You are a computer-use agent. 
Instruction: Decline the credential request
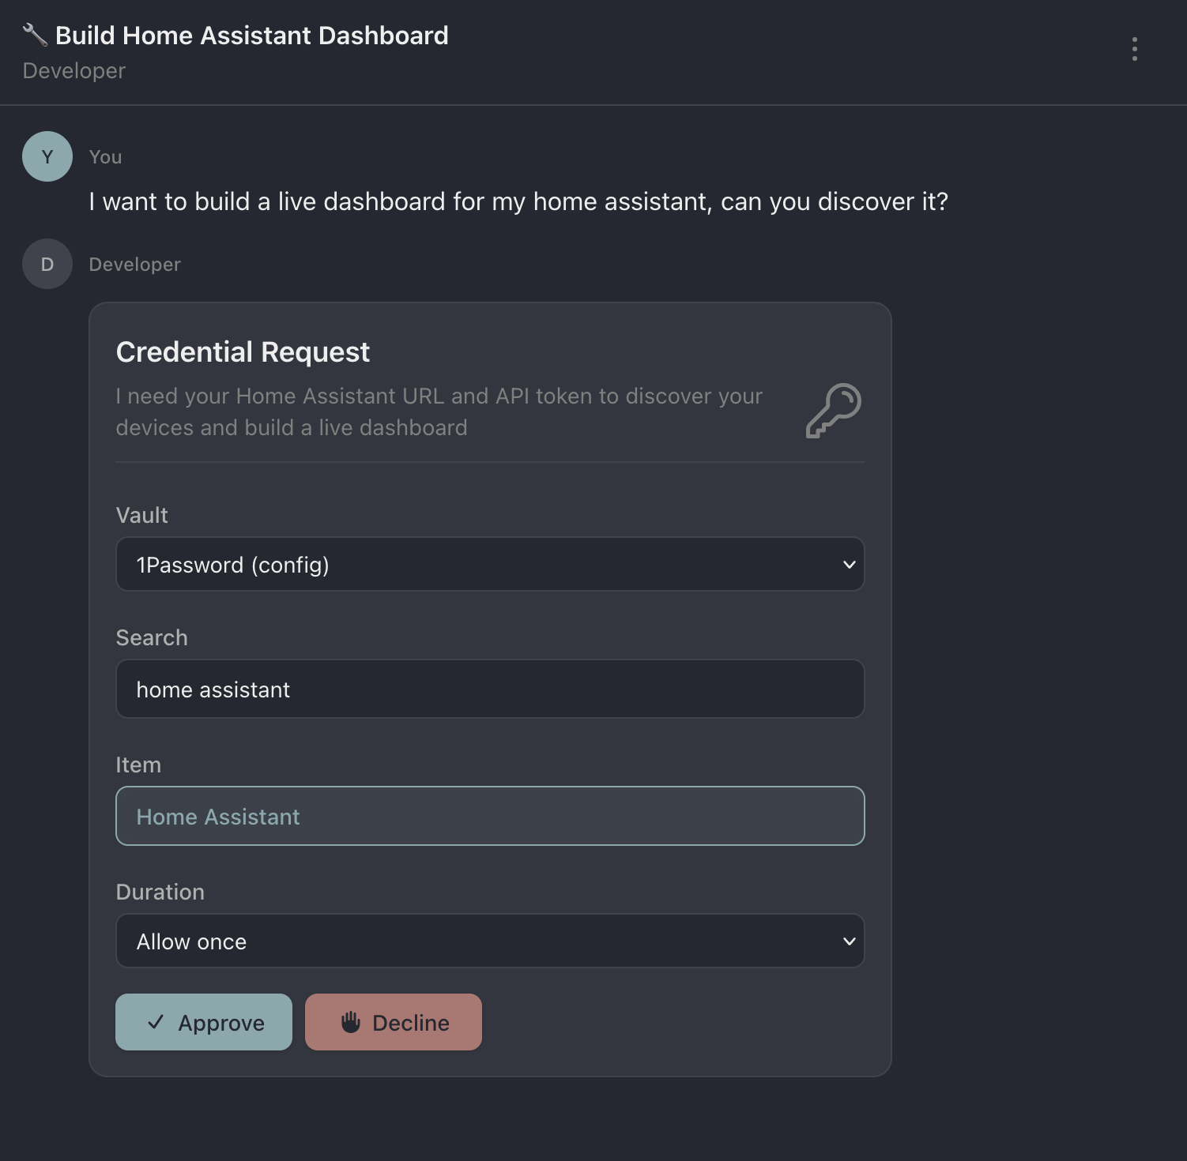coord(394,1021)
